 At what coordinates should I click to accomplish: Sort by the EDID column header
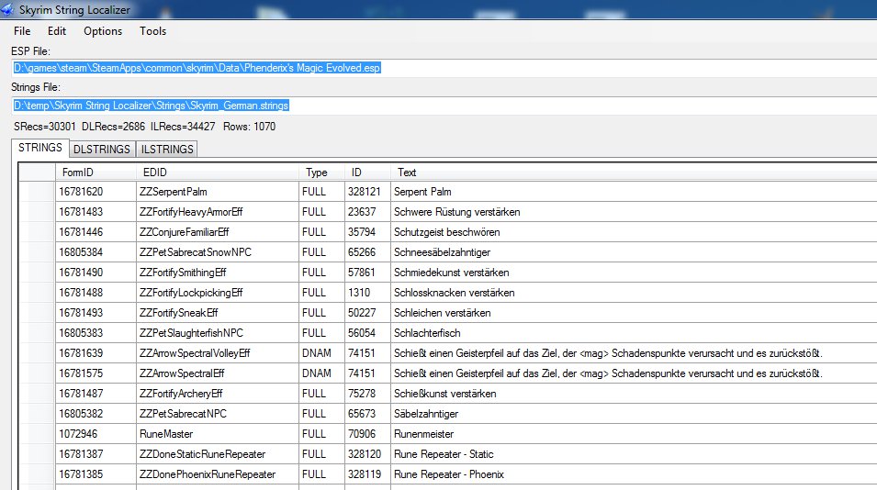(x=216, y=173)
